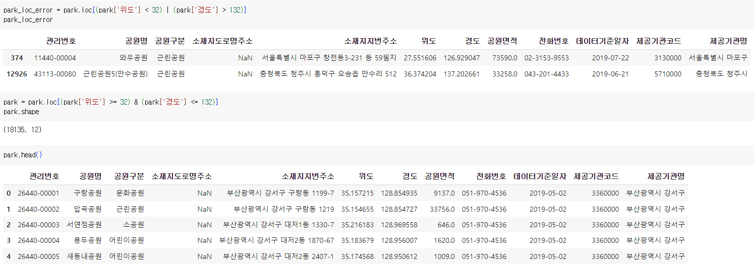The width and height of the screenshot is (754, 266).
Task: Click latitude value 35.157215
Action: [358, 193]
